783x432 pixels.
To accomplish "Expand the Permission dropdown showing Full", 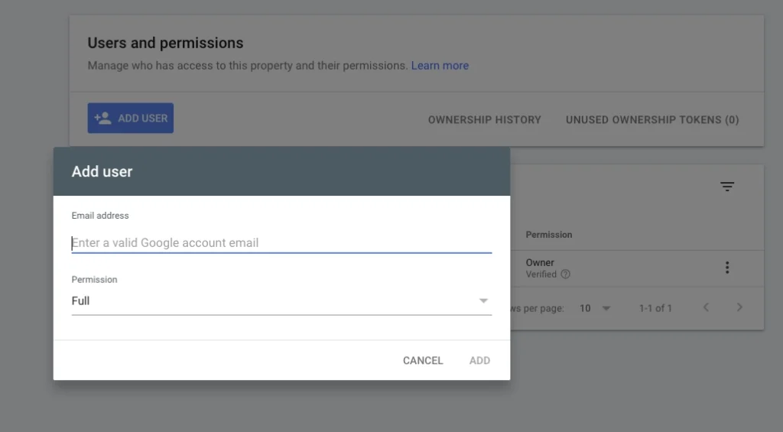I will click(x=281, y=300).
